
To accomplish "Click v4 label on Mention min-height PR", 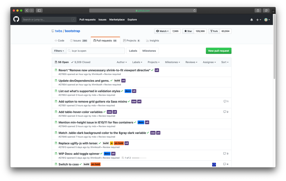I will [147, 122].
